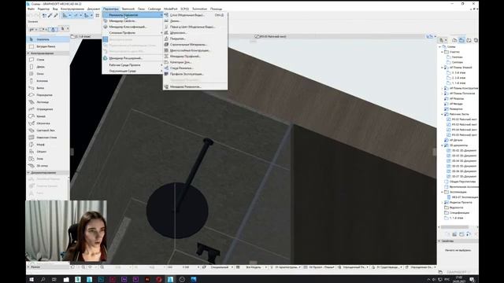Choose Многослойные Конструкции in submenu
504x283 pixels.
[195, 50]
